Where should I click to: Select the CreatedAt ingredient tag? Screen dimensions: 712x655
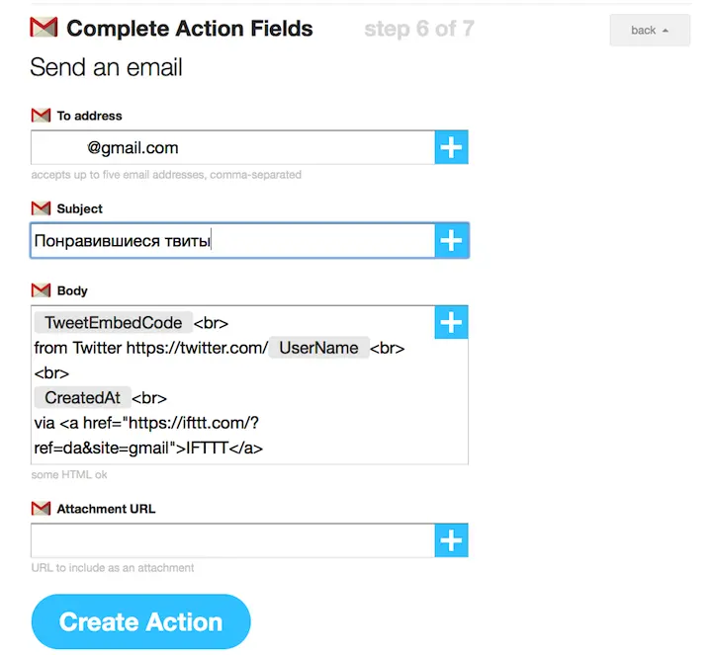[83, 398]
